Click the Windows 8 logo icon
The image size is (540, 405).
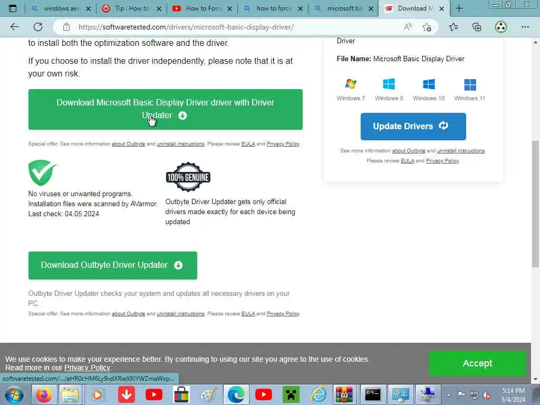pos(389,84)
